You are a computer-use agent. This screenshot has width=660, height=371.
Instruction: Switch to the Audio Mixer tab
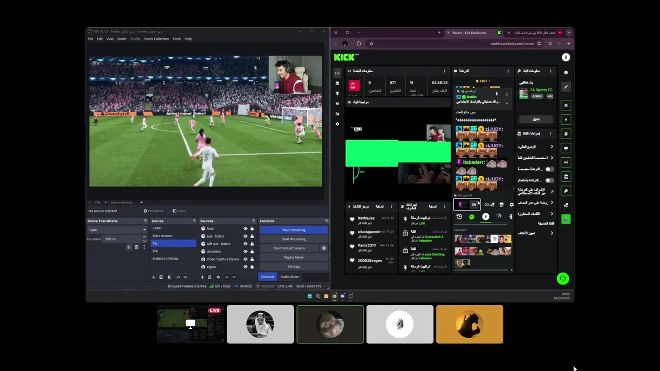click(289, 277)
